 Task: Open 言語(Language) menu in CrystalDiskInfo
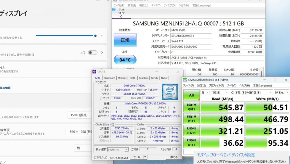tap(202, 5)
